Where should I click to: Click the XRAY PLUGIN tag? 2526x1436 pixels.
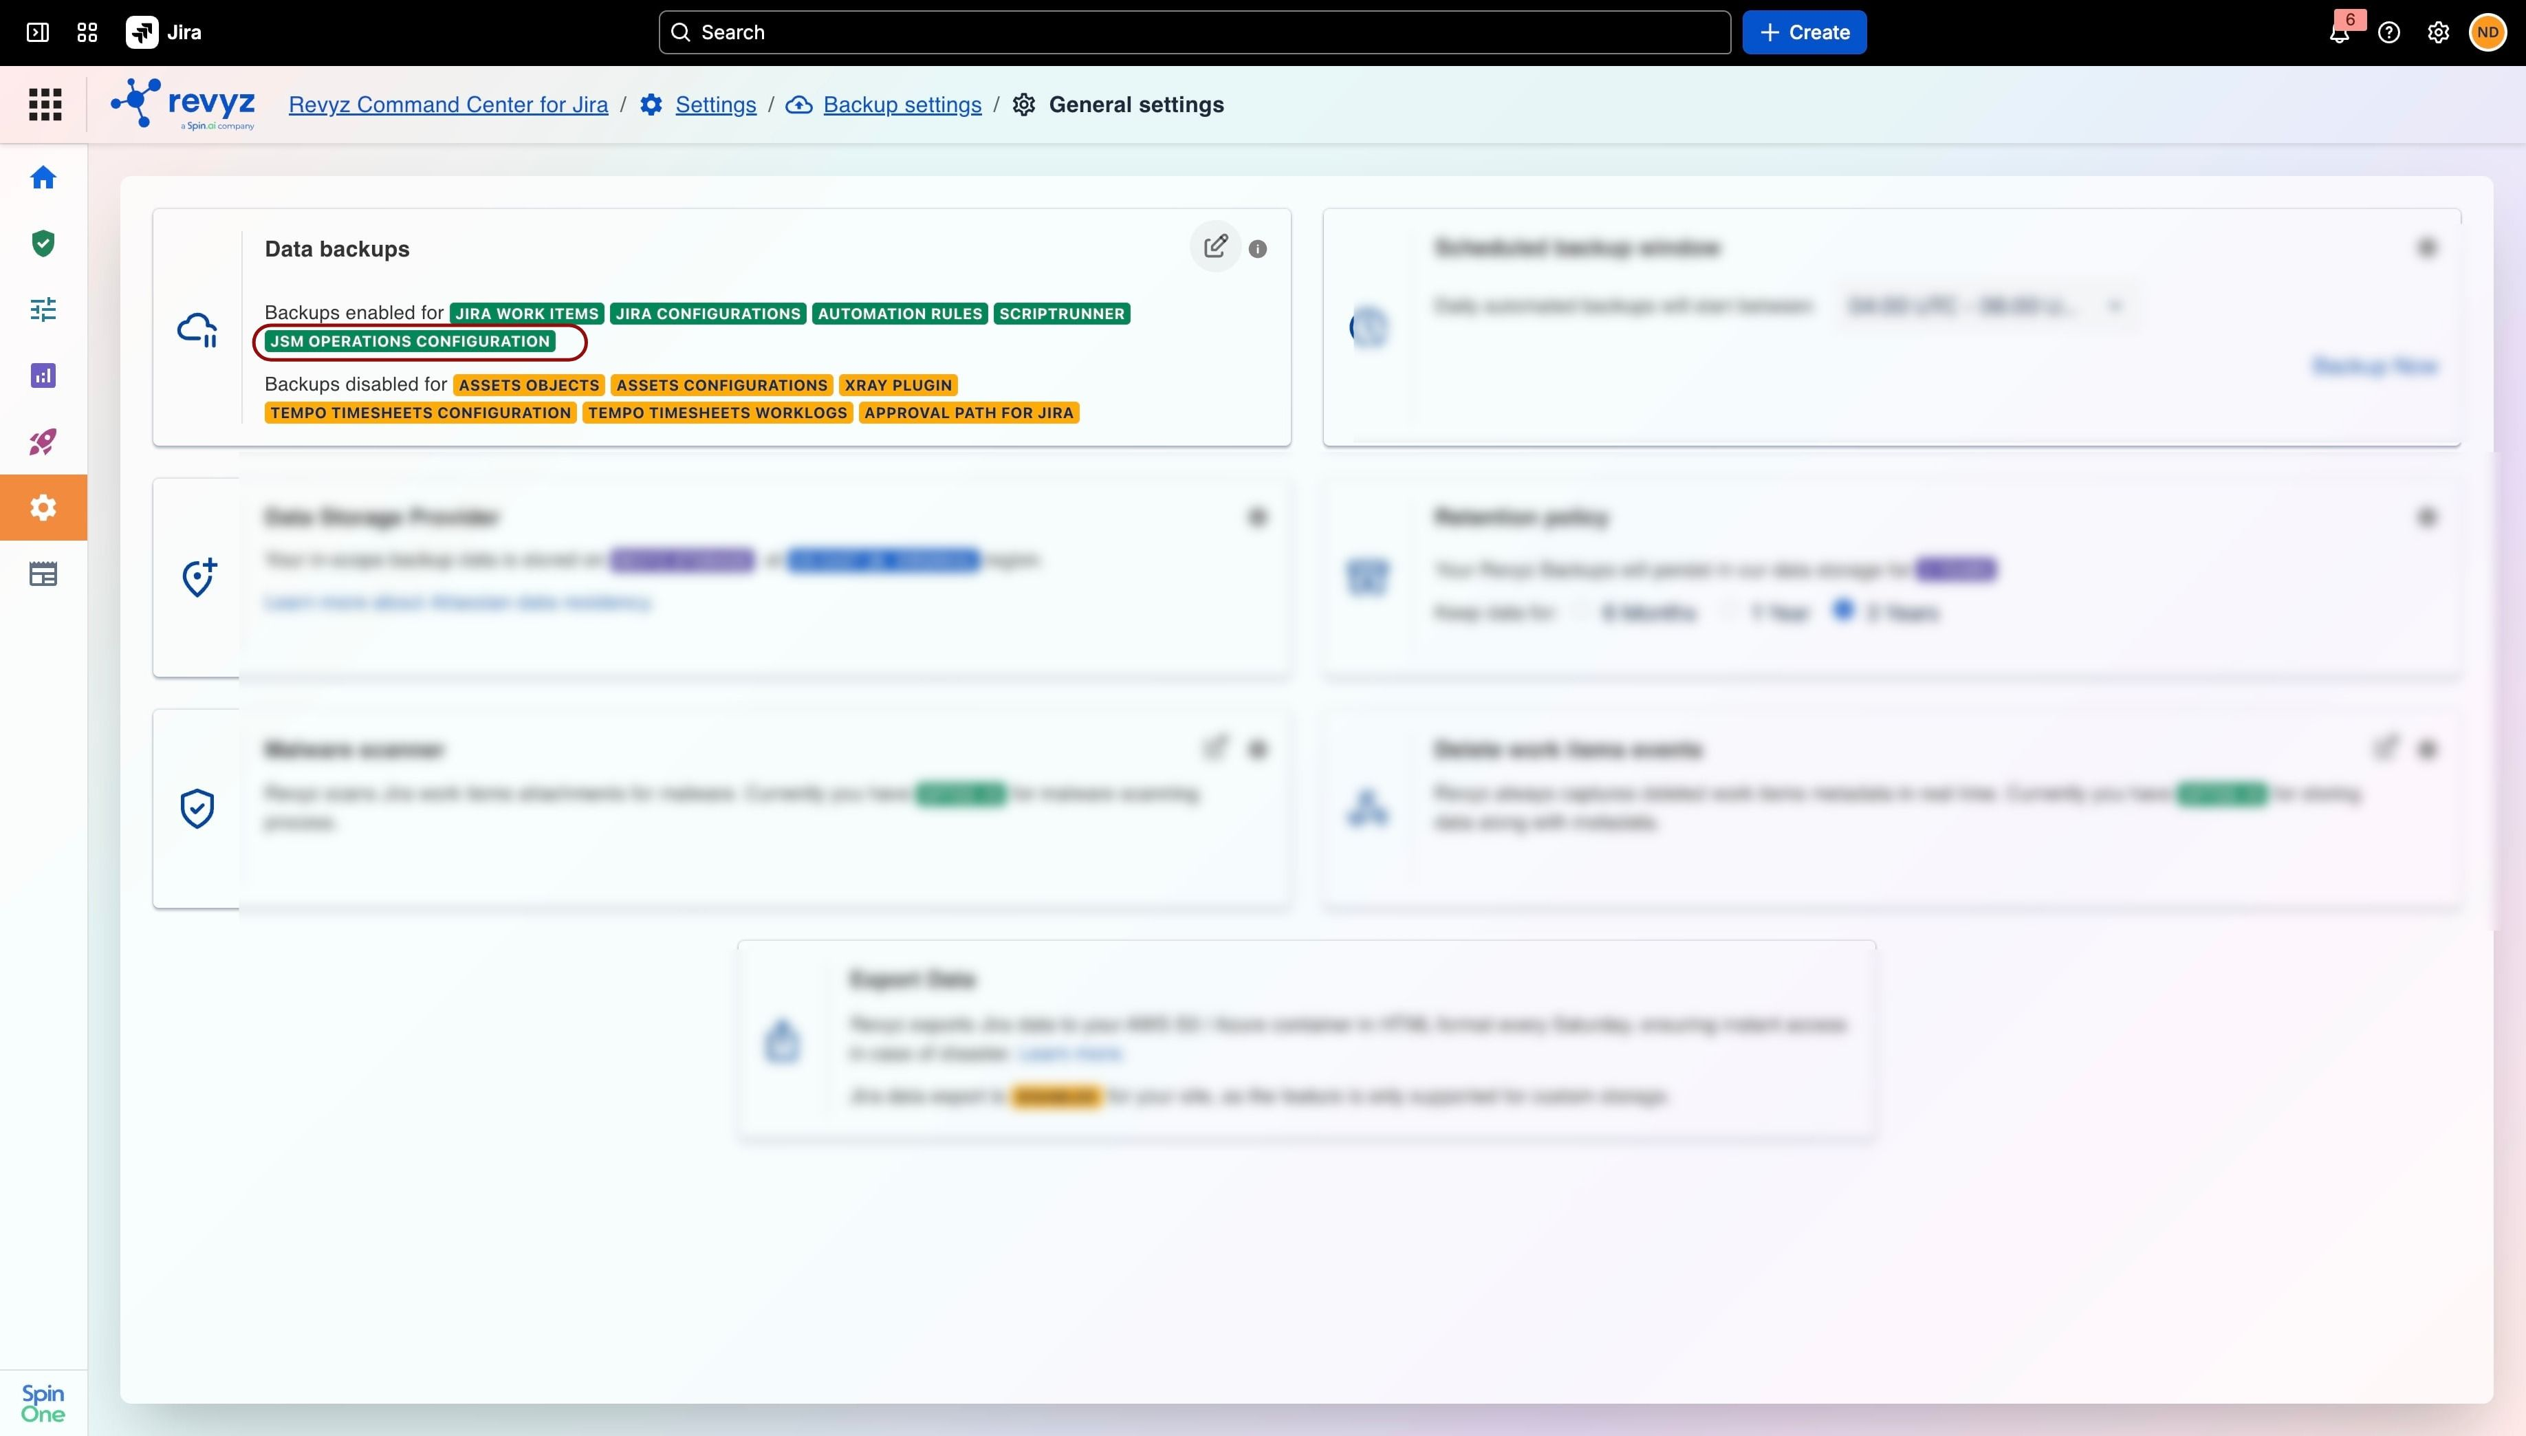(898, 384)
